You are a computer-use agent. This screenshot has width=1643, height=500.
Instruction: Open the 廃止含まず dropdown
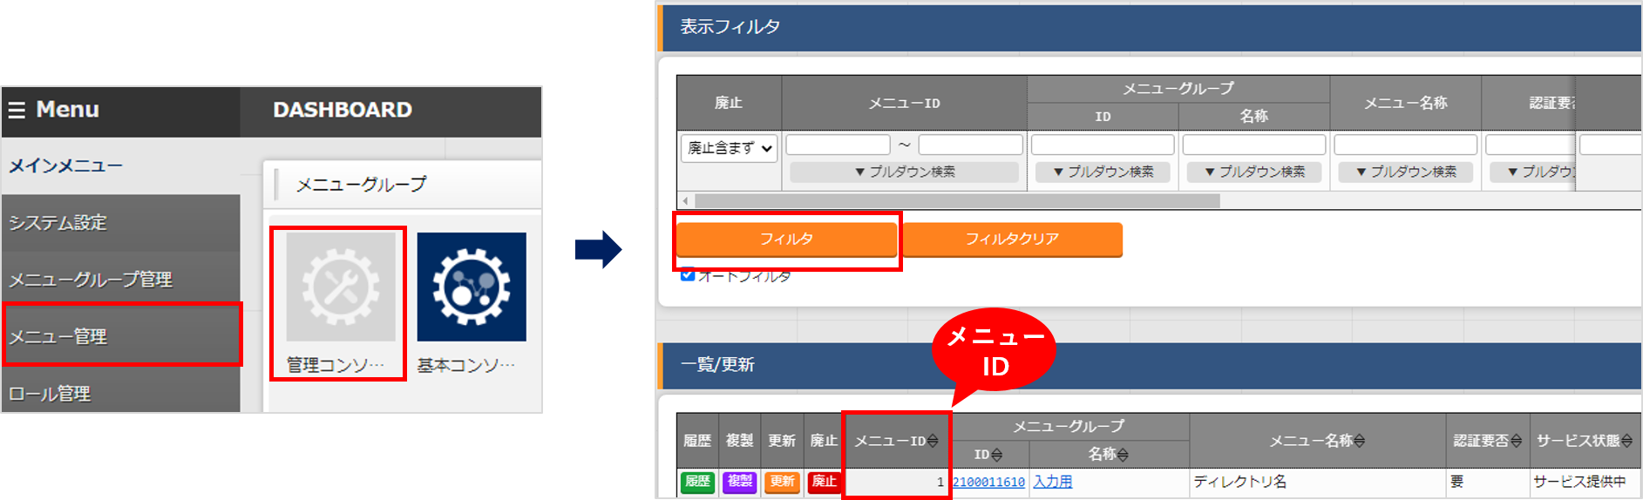coord(729,148)
